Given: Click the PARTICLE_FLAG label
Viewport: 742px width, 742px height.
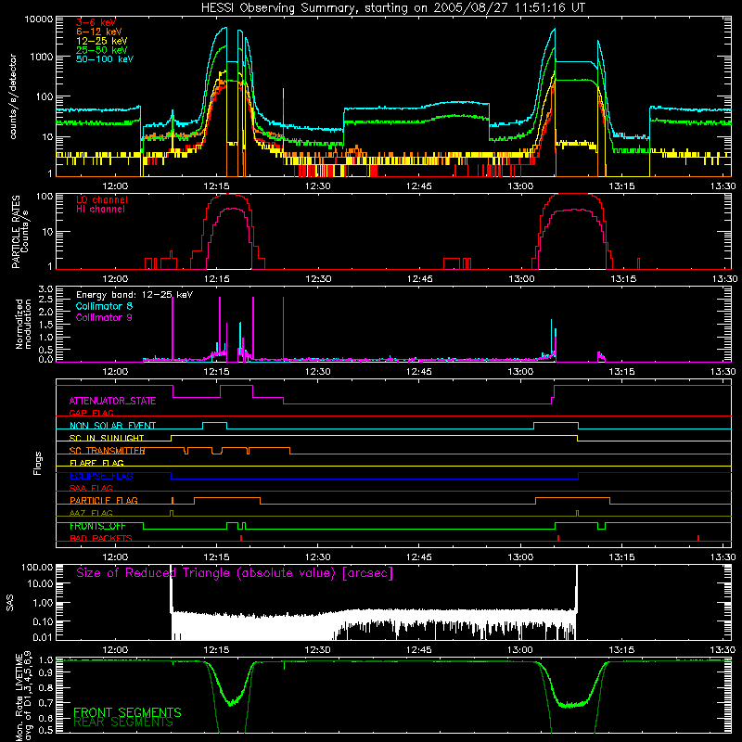Looking at the screenshot, I should (x=104, y=501).
